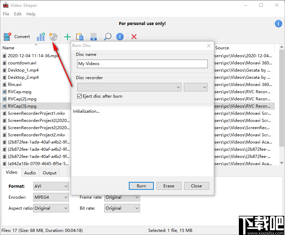Open the Encoder MPEG4 dropdown

pos(51,197)
